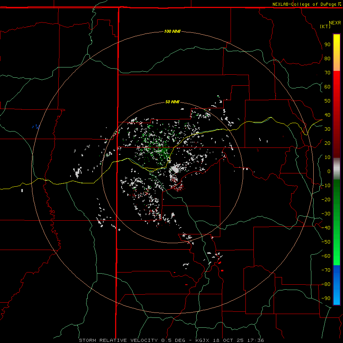Click the 20 value on the velocity scale
Screen dimensions: 343x343
point(327,143)
